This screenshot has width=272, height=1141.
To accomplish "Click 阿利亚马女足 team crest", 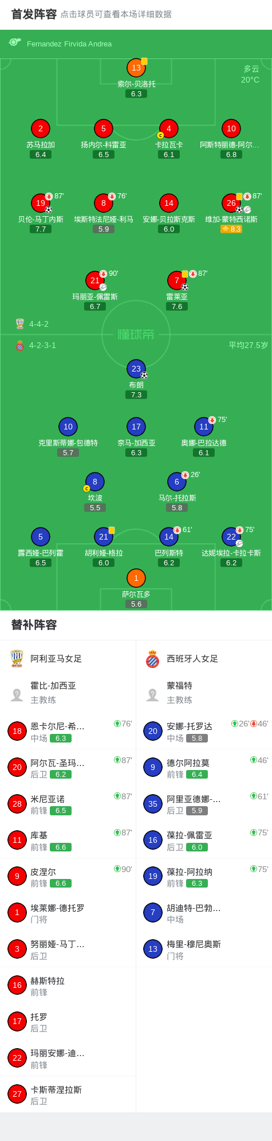I will [x=17, y=658].
